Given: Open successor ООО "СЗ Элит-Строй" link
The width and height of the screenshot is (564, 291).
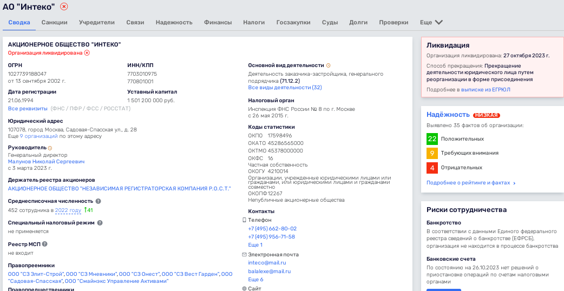Looking at the screenshot, I should point(36,274).
